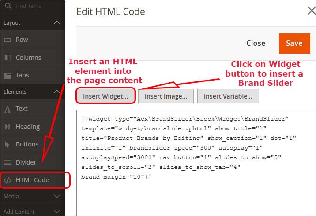Choose the Divider lines icon

(x=8, y=162)
